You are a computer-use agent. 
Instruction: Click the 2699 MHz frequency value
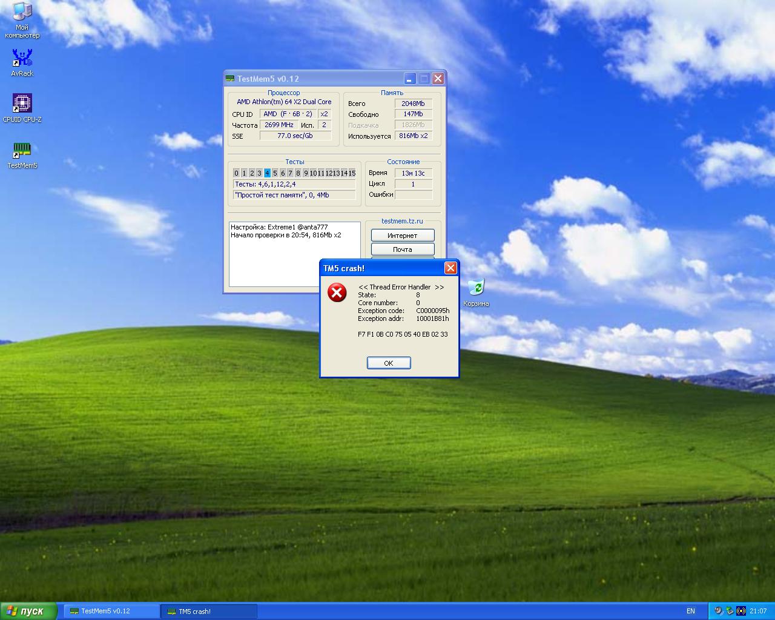279,125
